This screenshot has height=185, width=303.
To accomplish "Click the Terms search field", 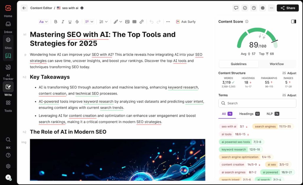I will [257, 103].
